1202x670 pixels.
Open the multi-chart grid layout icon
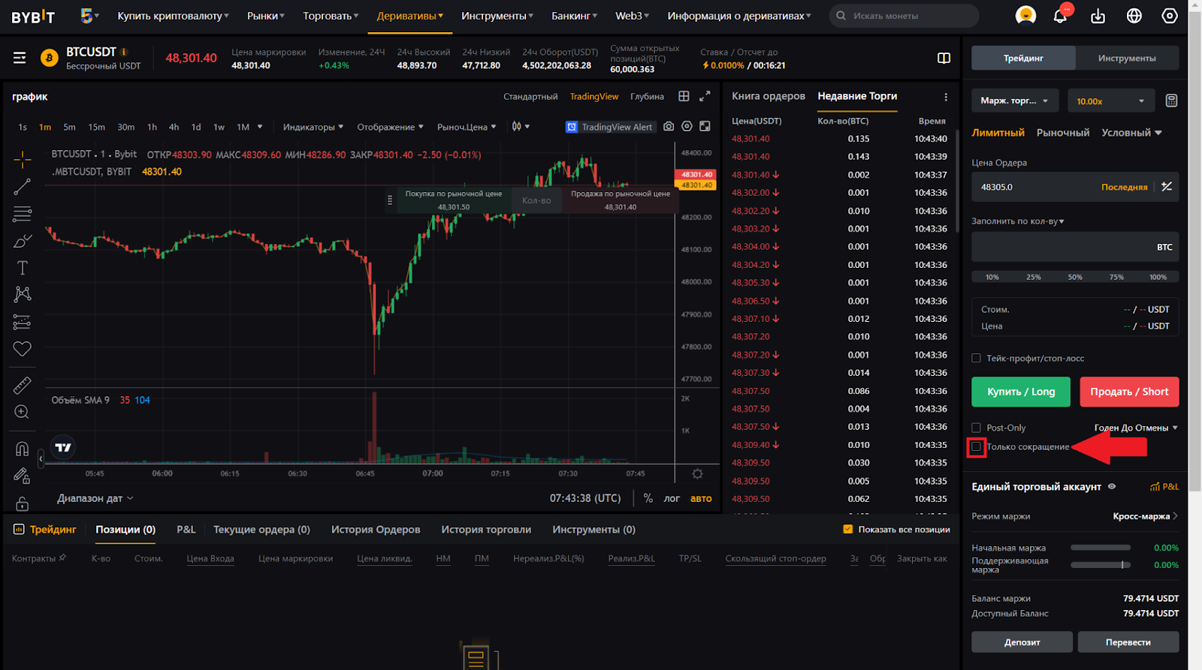point(684,96)
